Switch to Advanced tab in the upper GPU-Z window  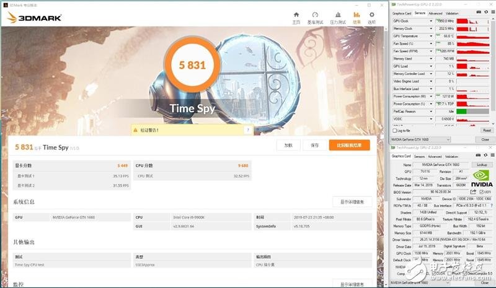pos(435,13)
